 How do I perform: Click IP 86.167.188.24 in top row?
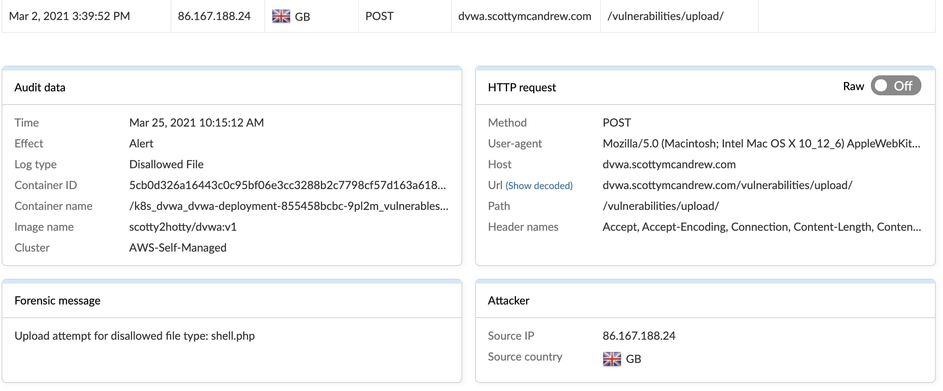click(x=214, y=16)
